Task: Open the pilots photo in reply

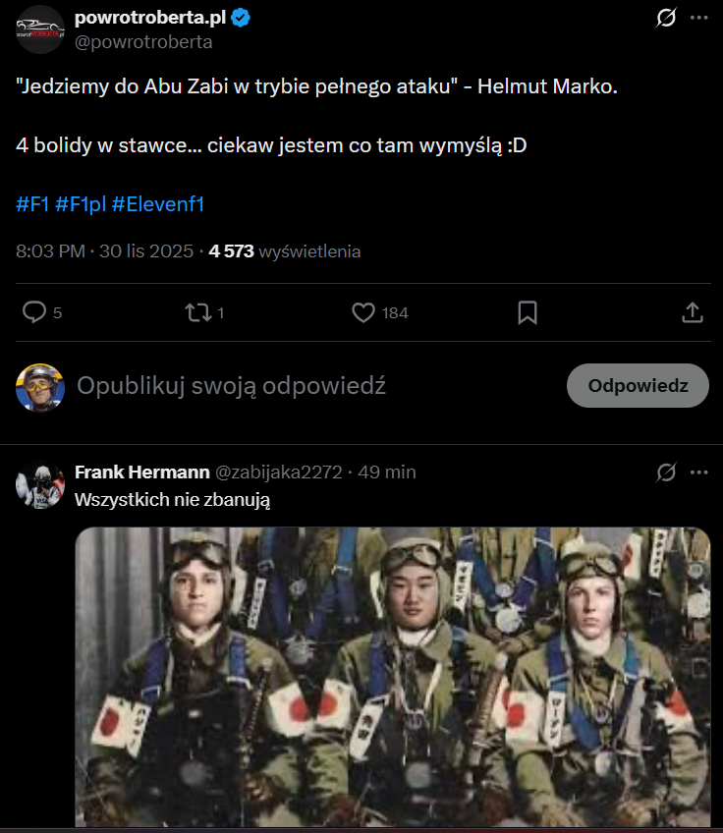Action: tap(393, 678)
